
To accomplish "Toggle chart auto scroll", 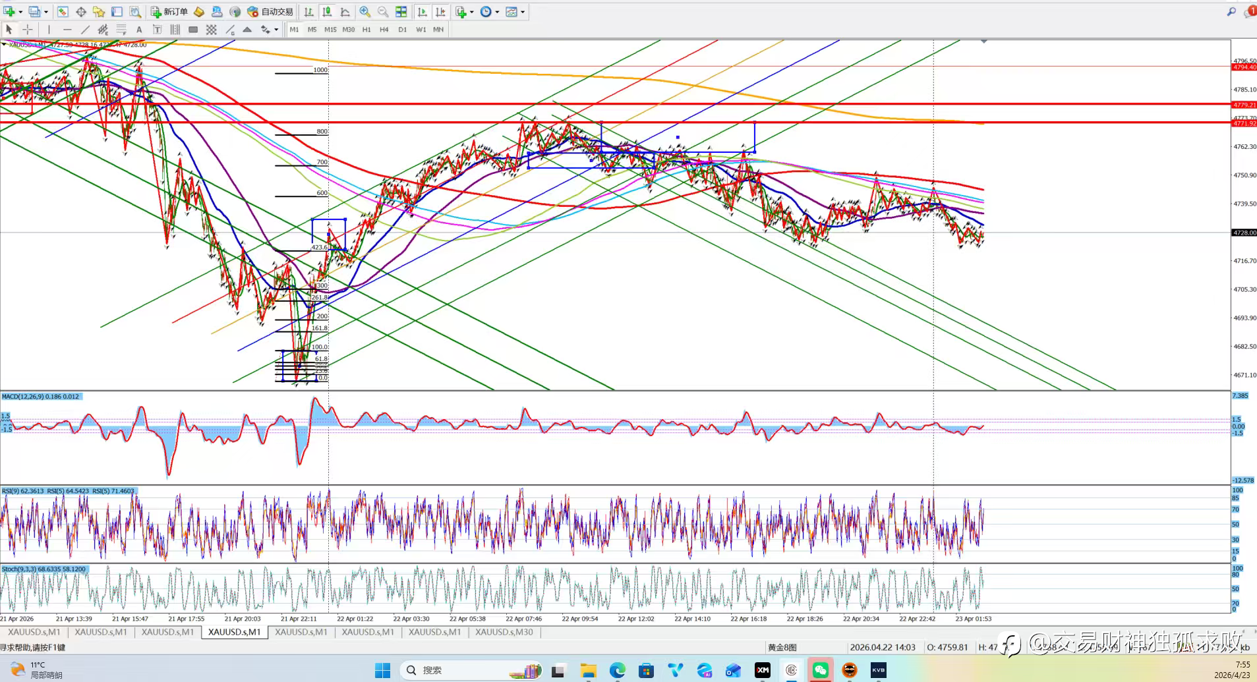I will click(x=423, y=12).
